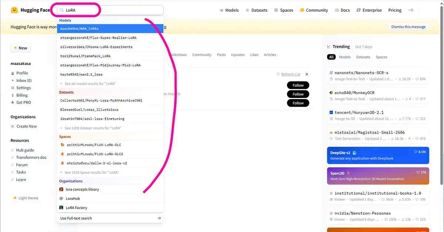Image resolution: width=444 pixels, height=232 pixels.
Task: Click the Settings gear icon in sidebar
Action: (13, 88)
